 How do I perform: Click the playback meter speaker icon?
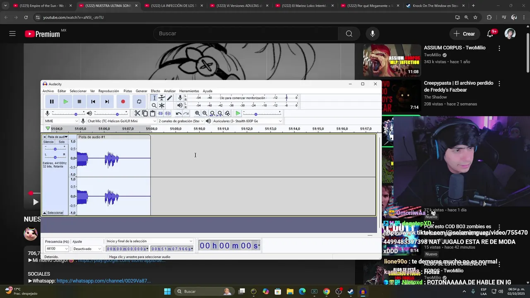[180, 105]
